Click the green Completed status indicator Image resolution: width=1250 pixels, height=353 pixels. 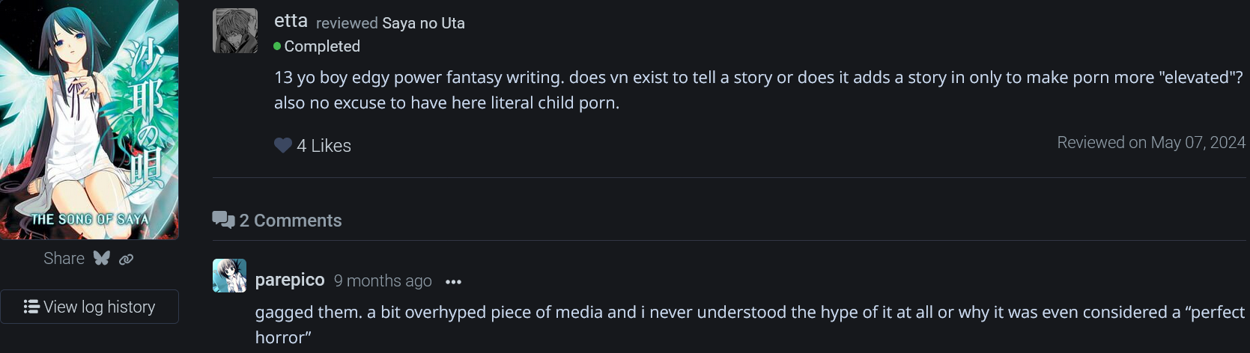click(277, 46)
